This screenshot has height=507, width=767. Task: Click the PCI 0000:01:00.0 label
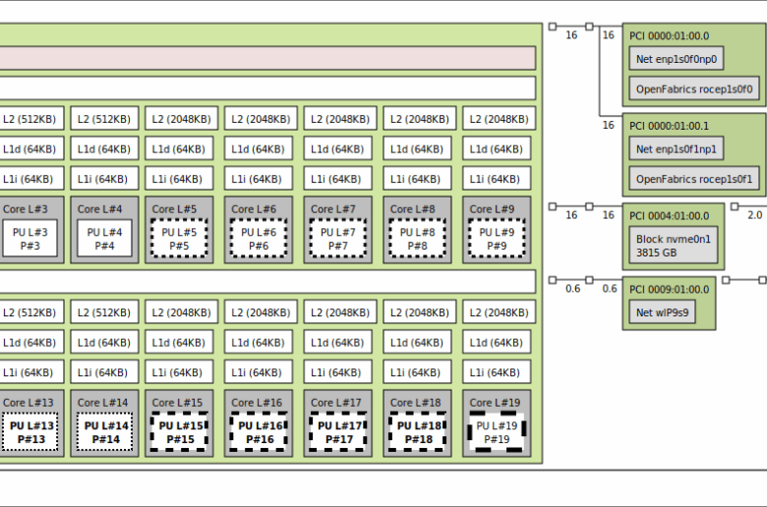tap(669, 36)
